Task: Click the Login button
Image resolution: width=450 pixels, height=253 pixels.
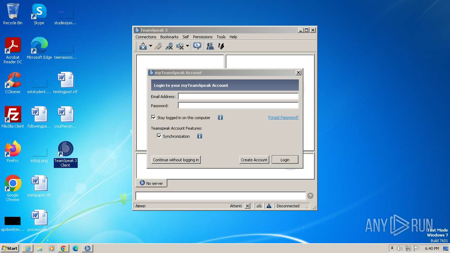Action: tap(285, 160)
